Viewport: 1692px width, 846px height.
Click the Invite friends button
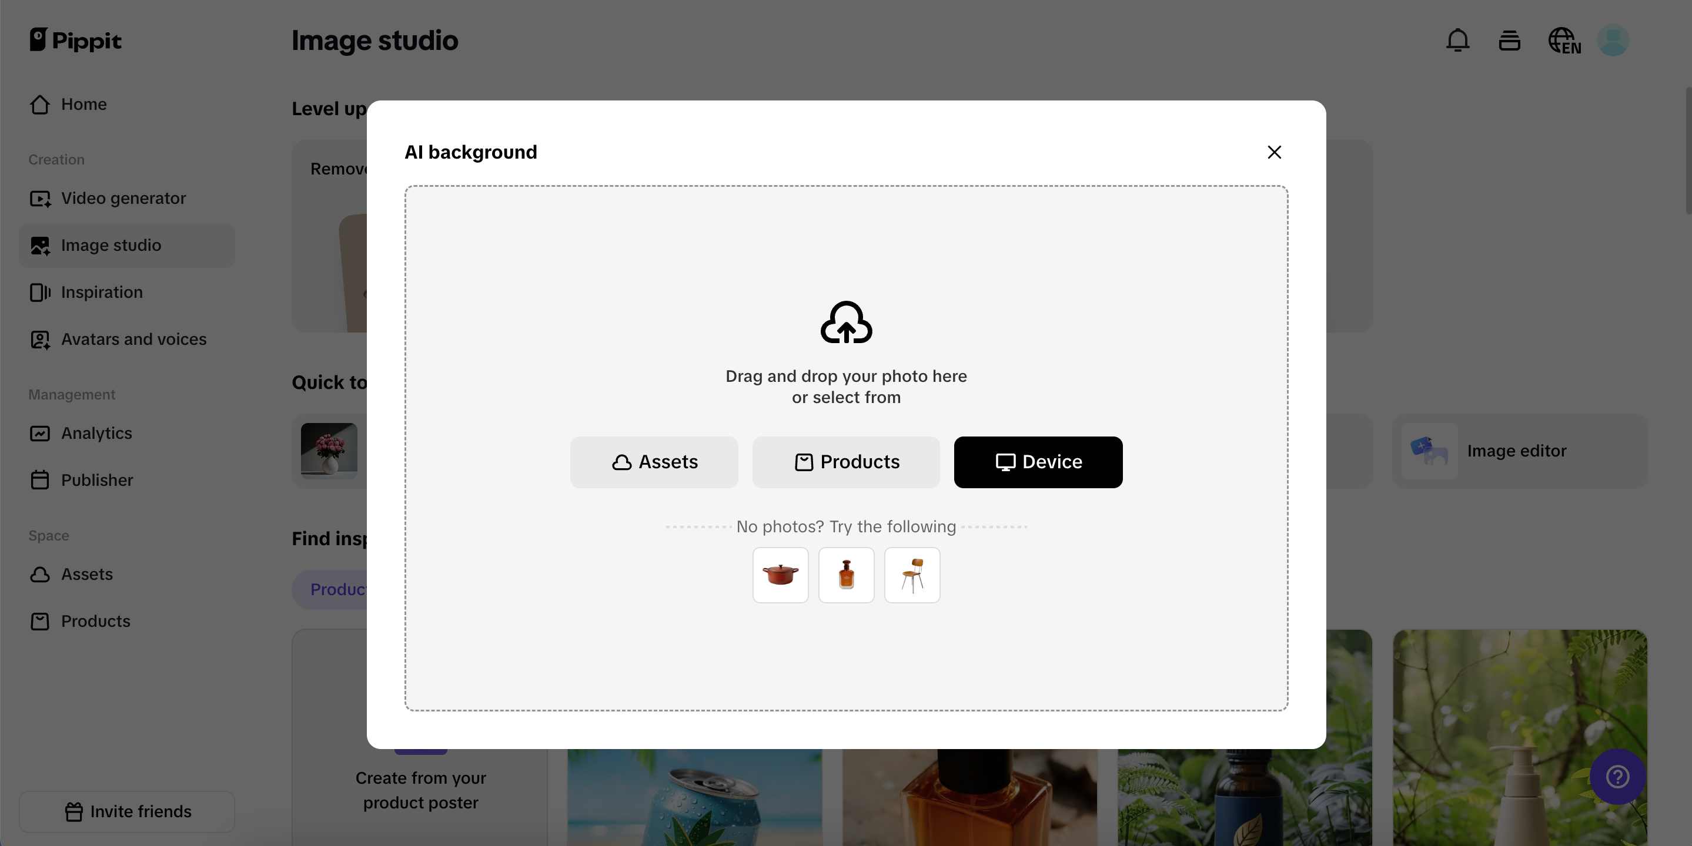tap(127, 812)
